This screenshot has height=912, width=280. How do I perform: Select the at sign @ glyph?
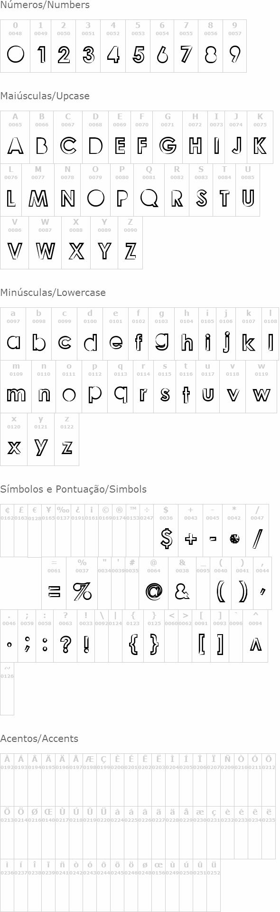[x=154, y=591]
